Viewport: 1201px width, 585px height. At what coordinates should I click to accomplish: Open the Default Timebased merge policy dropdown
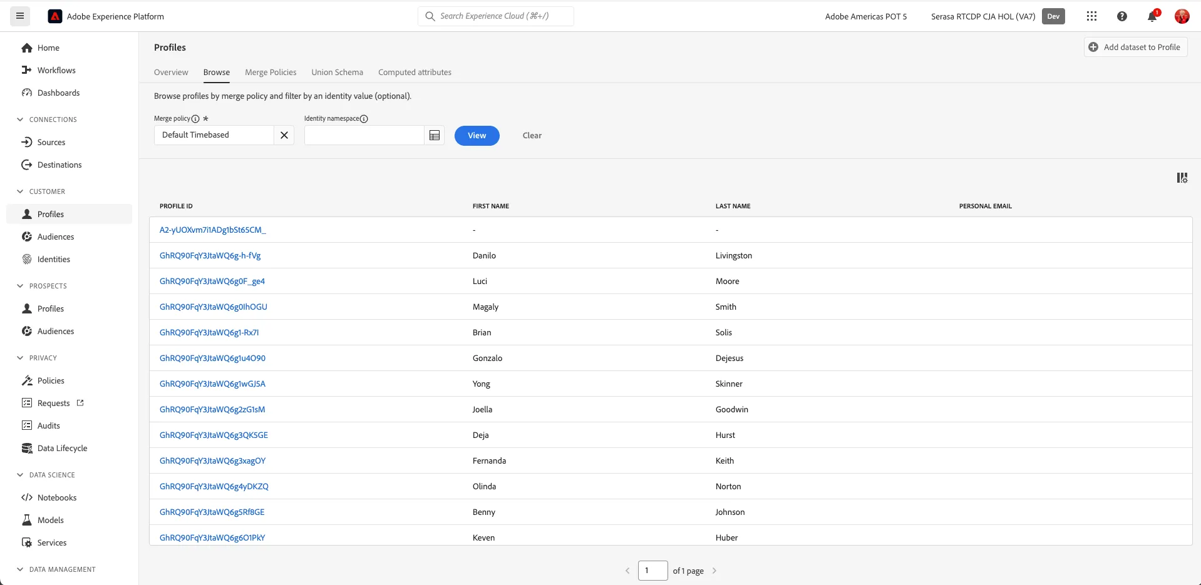click(x=214, y=135)
